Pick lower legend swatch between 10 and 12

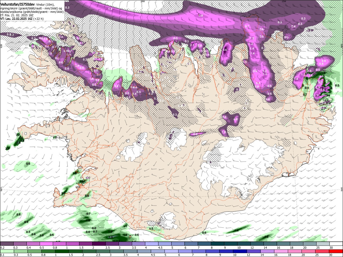pyautogui.click(x=240, y=251)
